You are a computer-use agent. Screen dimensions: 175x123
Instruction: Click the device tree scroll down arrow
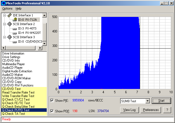pos(45,43)
